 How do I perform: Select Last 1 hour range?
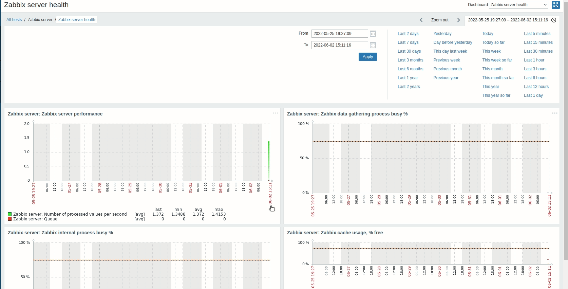pos(534,60)
